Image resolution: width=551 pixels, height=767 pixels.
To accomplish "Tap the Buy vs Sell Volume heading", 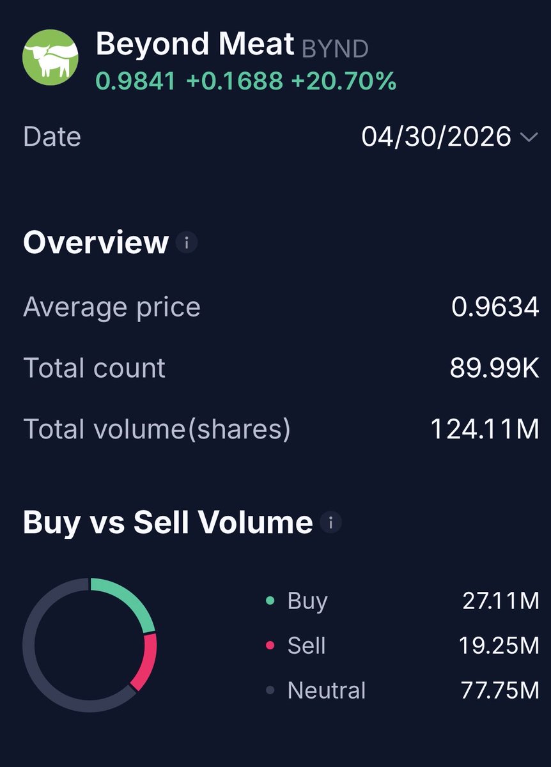I will click(168, 523).
